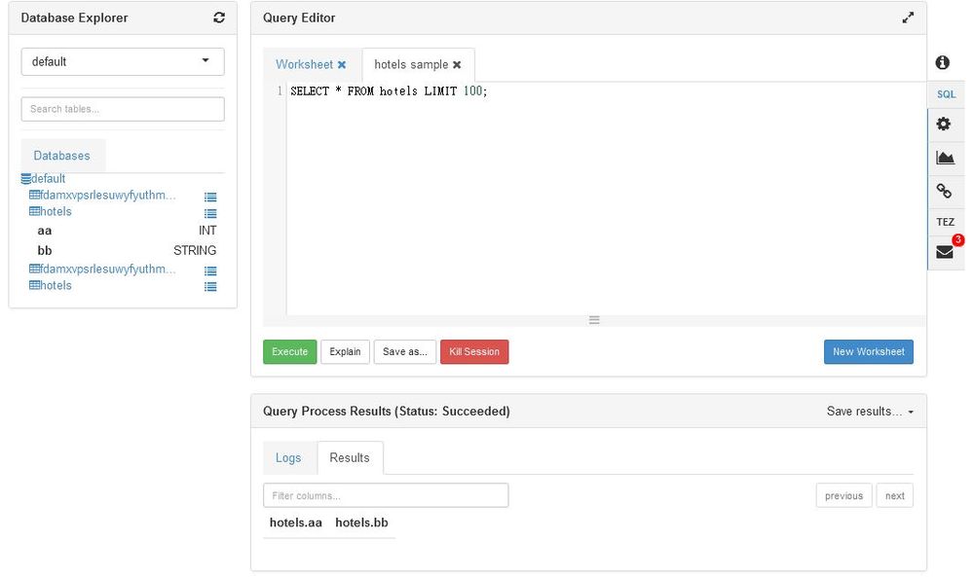Expand the Query Editor to fullscreen
Viewport: 973px width, 577px height.
[908, 18]
